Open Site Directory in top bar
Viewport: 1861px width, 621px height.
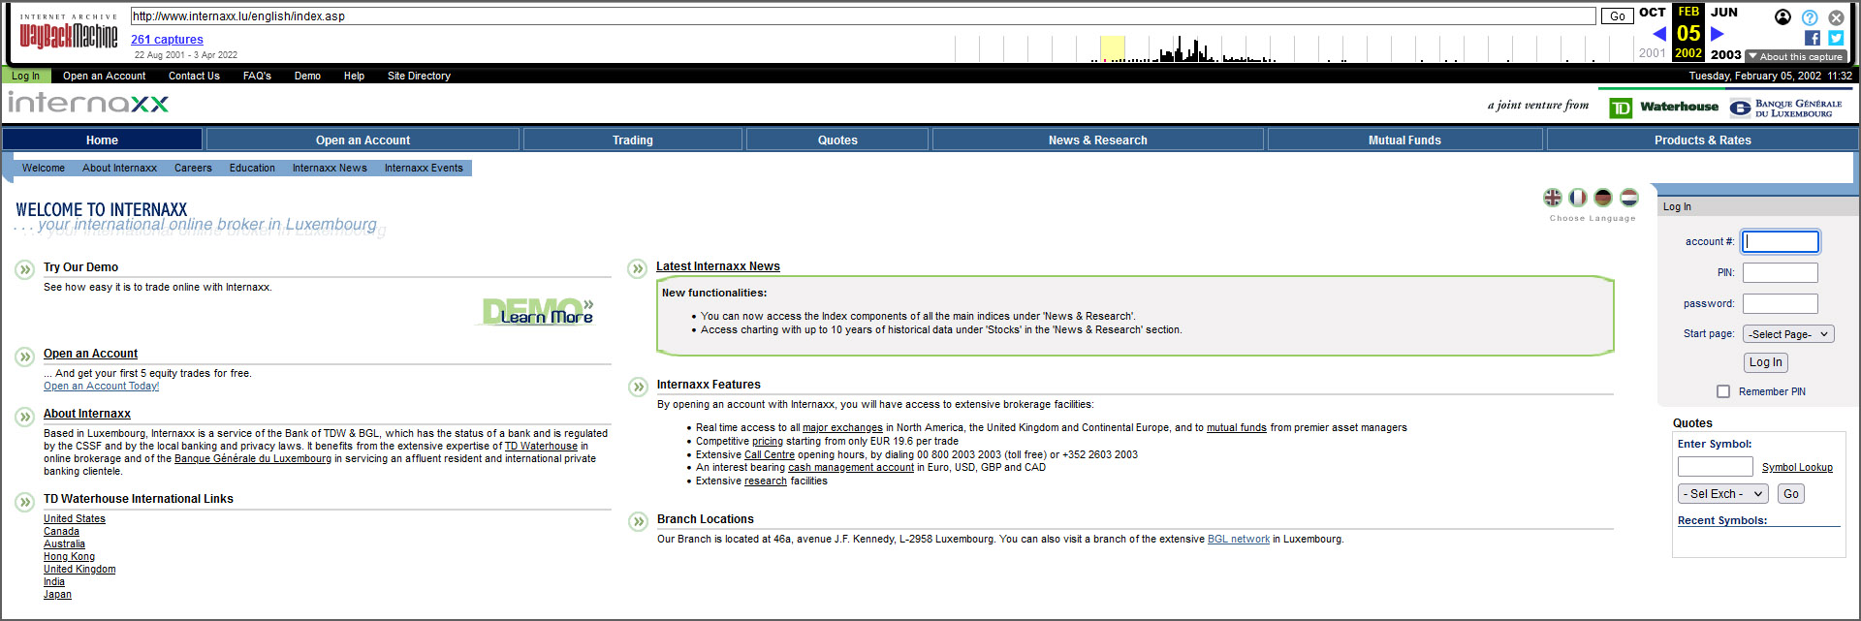(x=419, y=76)
